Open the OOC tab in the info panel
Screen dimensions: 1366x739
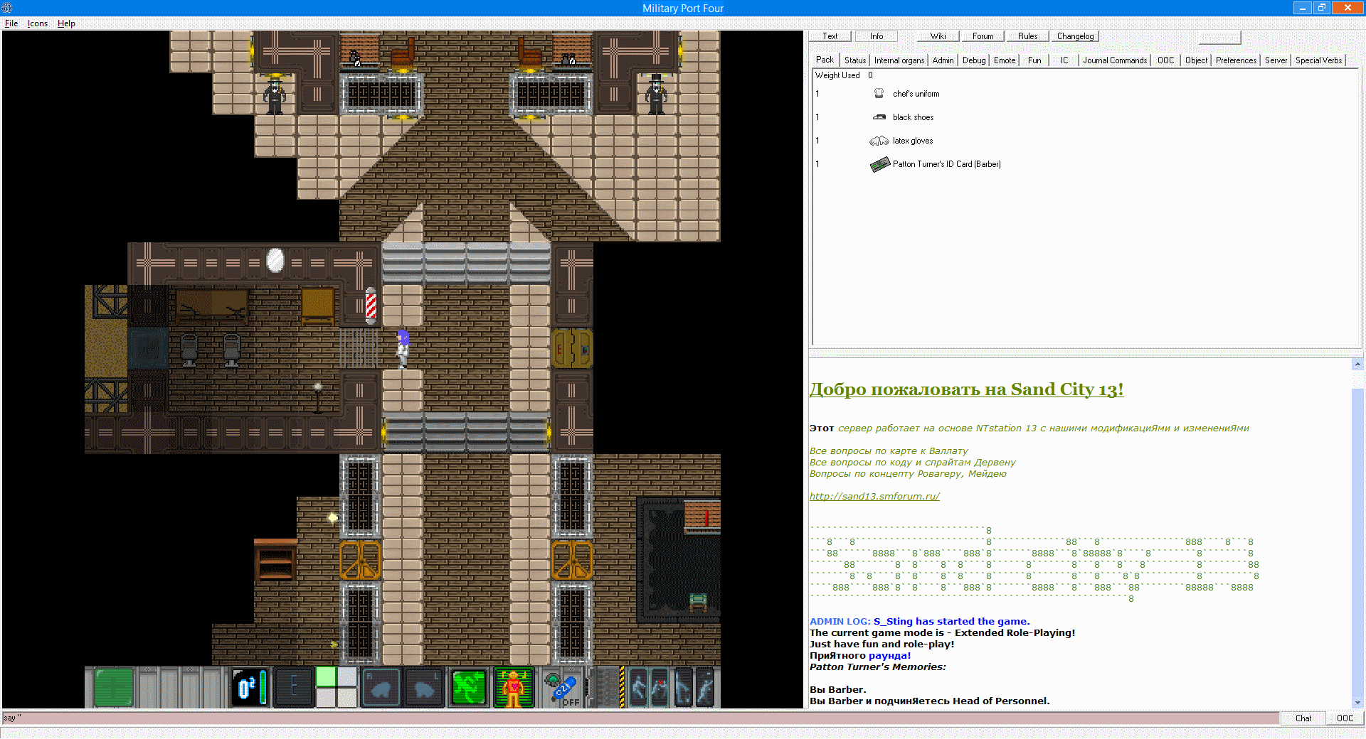tap(1166, 60)
